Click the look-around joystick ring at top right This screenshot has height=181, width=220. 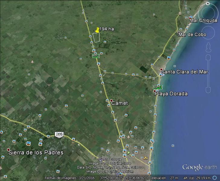pos(208,12)
